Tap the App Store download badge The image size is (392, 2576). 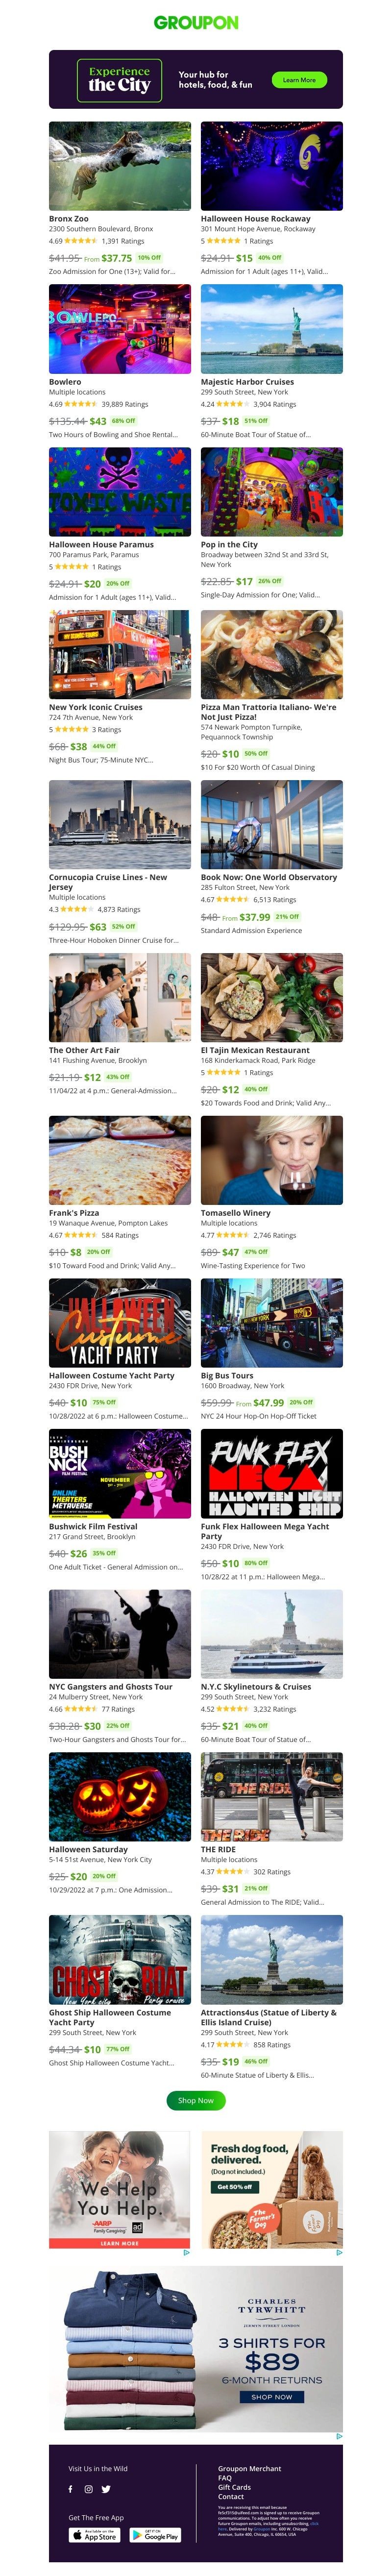(94, 2534)
